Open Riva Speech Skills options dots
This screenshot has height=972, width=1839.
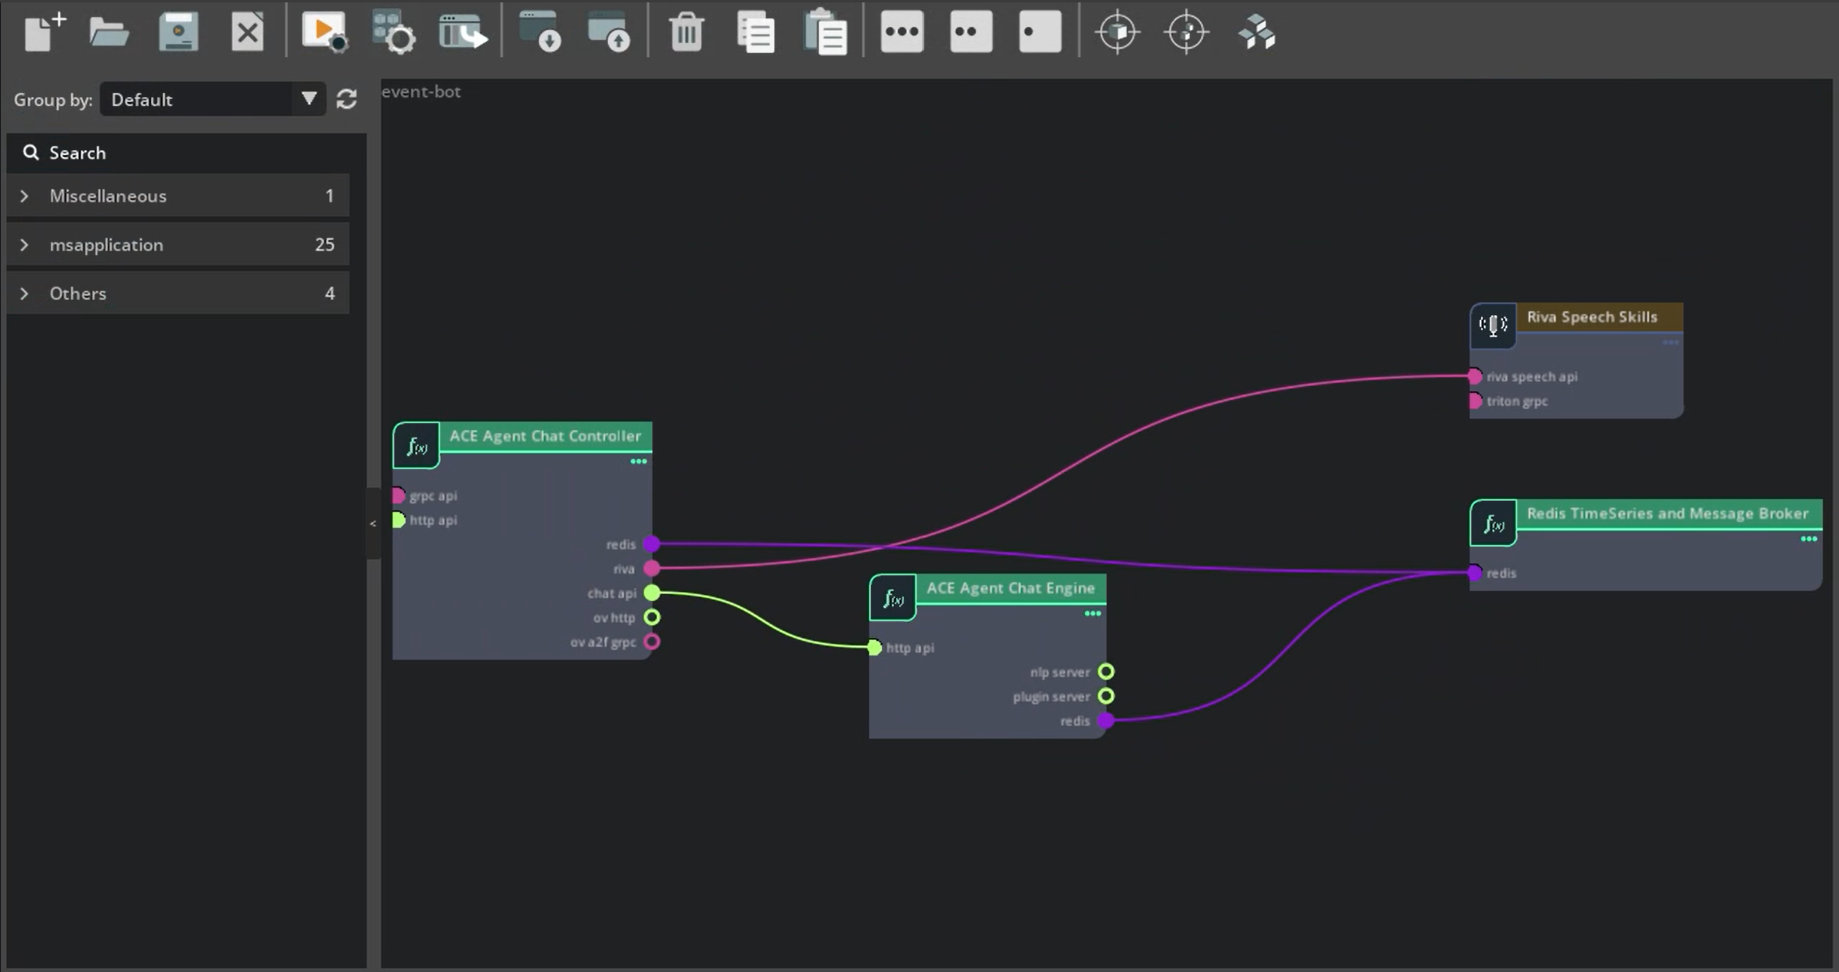1670,343
